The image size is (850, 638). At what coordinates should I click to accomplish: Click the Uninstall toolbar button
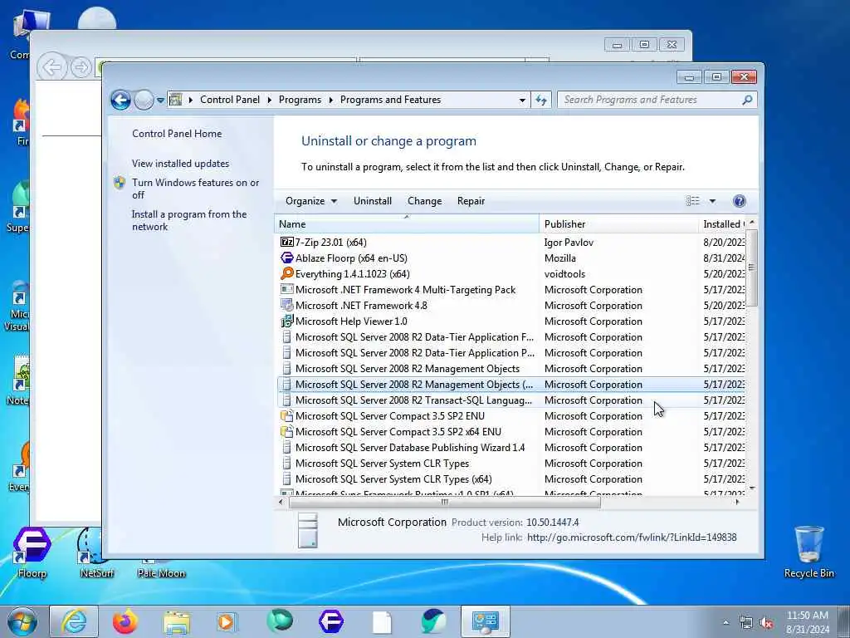[x=373, y=201]
